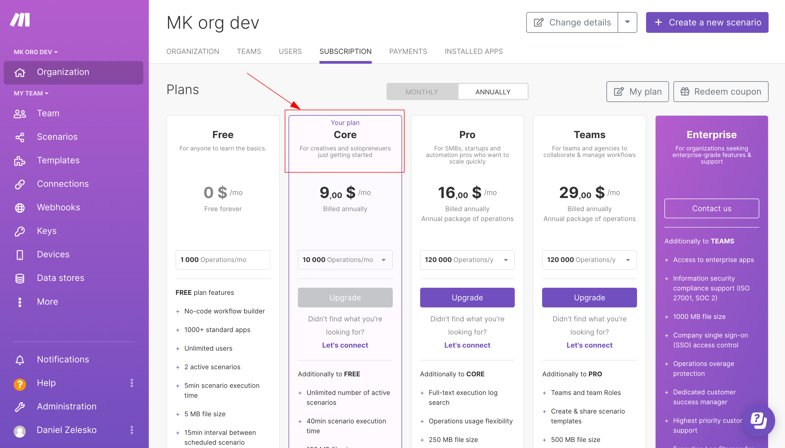Open Data stores database icon
The height and width of the screenshot is (448, 785).
click(x=20, y=278)
